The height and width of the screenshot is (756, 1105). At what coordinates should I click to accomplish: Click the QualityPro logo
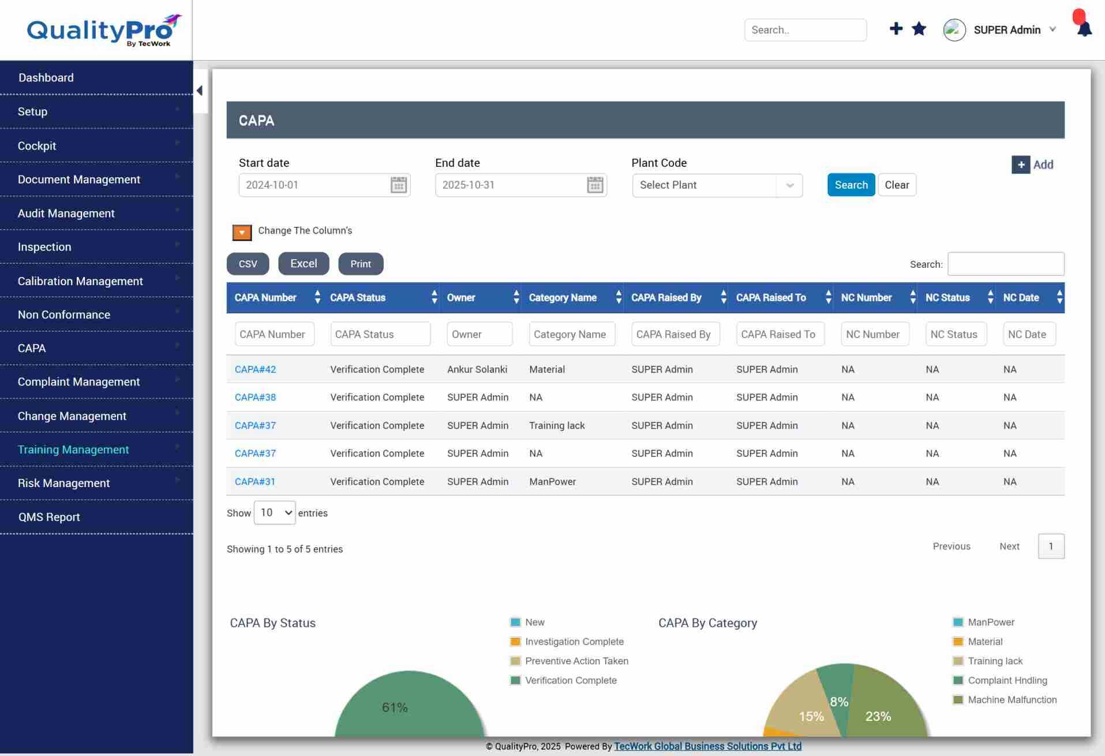tap(104, 30)
